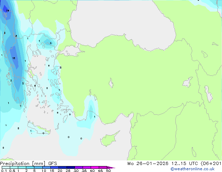Pick the 15–20 mm legend color box
This screenshot has height=172, width=222.
point(55,167)
